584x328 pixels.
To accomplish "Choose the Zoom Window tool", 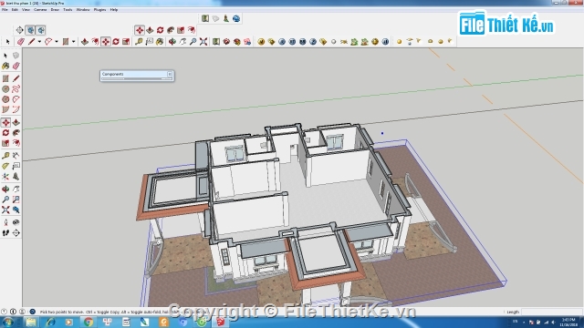I will coord(16,200).
